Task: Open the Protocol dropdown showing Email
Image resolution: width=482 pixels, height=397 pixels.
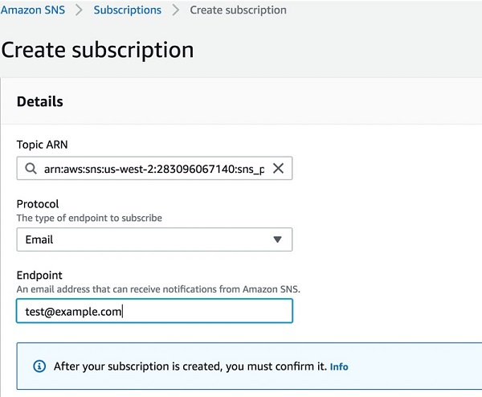Action: (154, 239)
